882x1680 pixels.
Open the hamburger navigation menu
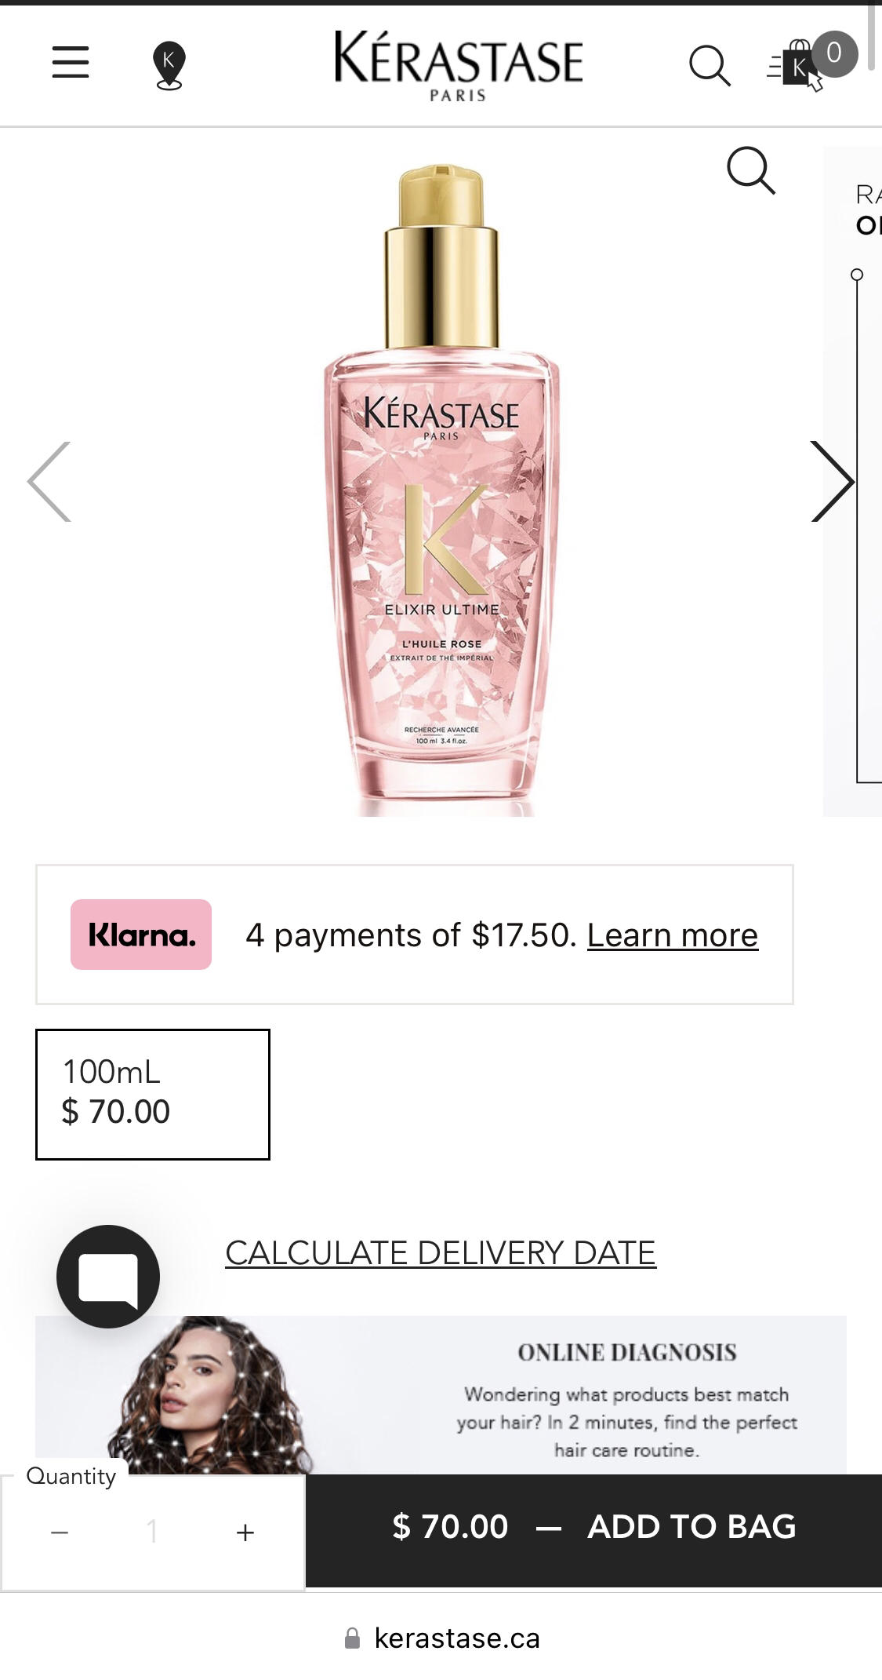pyautogui.click(x=71, y=62)
